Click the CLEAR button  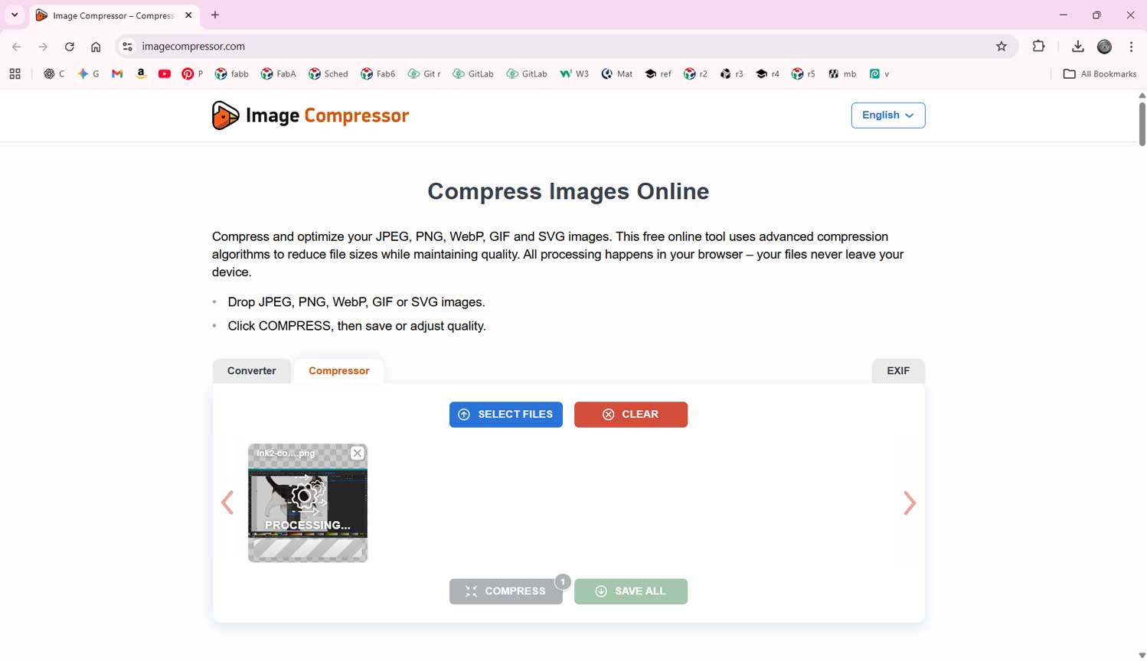point(630,414)
